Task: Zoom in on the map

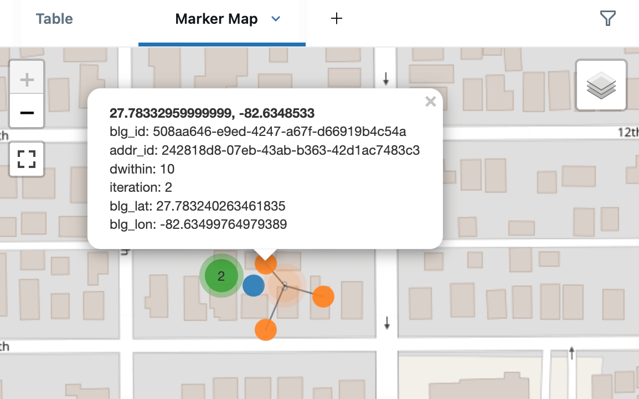Action: [x=27, y=80]
